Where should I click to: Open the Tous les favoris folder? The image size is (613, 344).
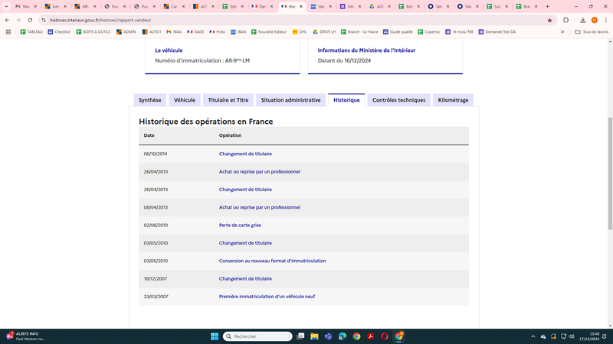click(592, 32)
